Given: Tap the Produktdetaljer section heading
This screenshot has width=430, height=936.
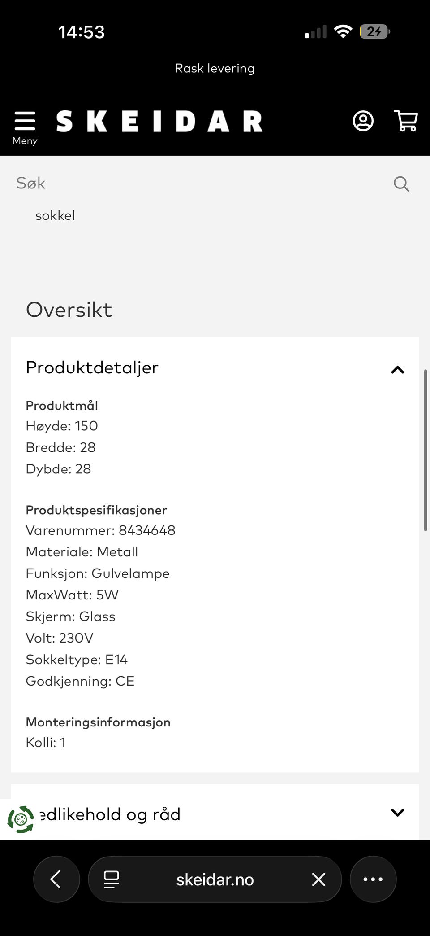Looking at the screenshot, I should coord(92,367).
